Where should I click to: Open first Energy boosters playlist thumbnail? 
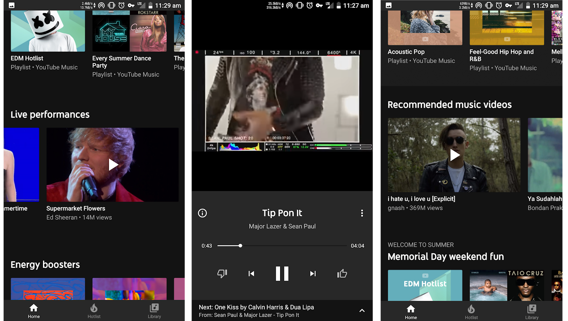coord(48,289)
